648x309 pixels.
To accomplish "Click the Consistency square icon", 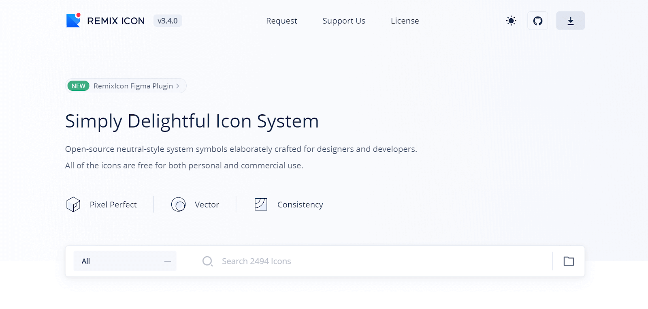I will [261, 204].
